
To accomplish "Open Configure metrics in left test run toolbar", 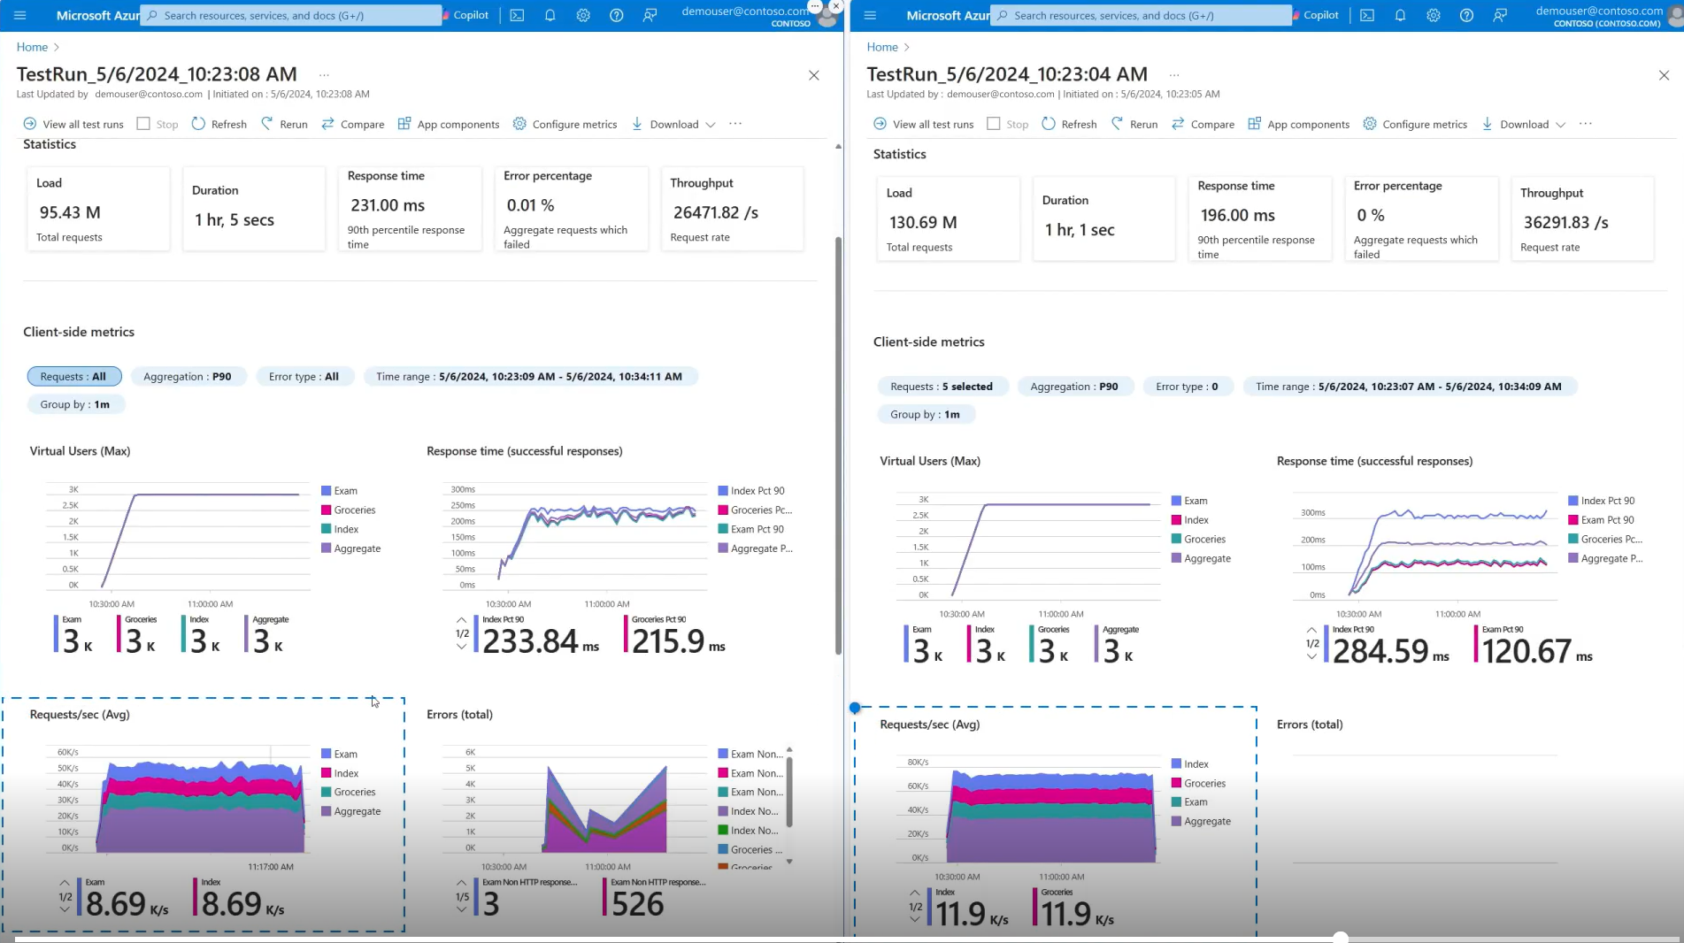I will 565,124.
